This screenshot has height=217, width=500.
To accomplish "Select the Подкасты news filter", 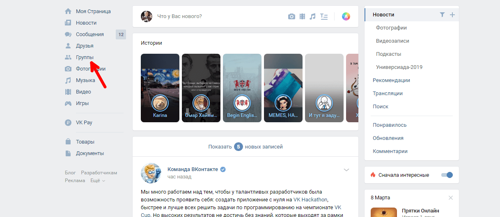I will point(388,54).
